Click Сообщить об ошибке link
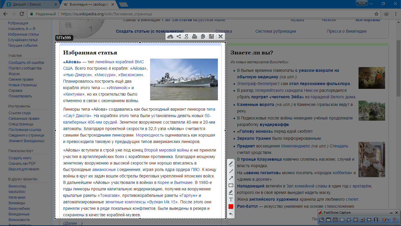 [26, 63]
